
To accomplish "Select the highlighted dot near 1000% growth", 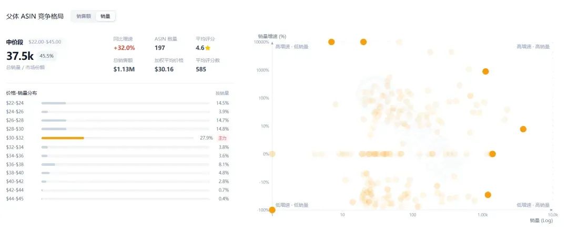I will (x=485, y=71).
